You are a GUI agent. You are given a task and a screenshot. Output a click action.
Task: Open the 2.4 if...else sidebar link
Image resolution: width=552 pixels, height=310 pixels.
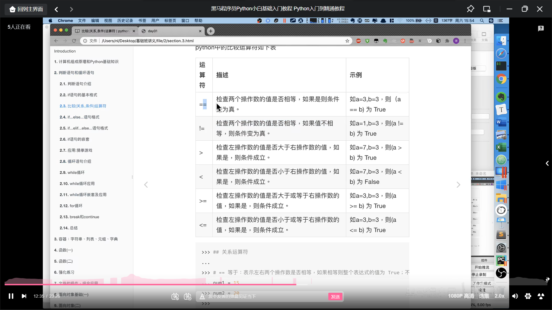tap(79, 117)
